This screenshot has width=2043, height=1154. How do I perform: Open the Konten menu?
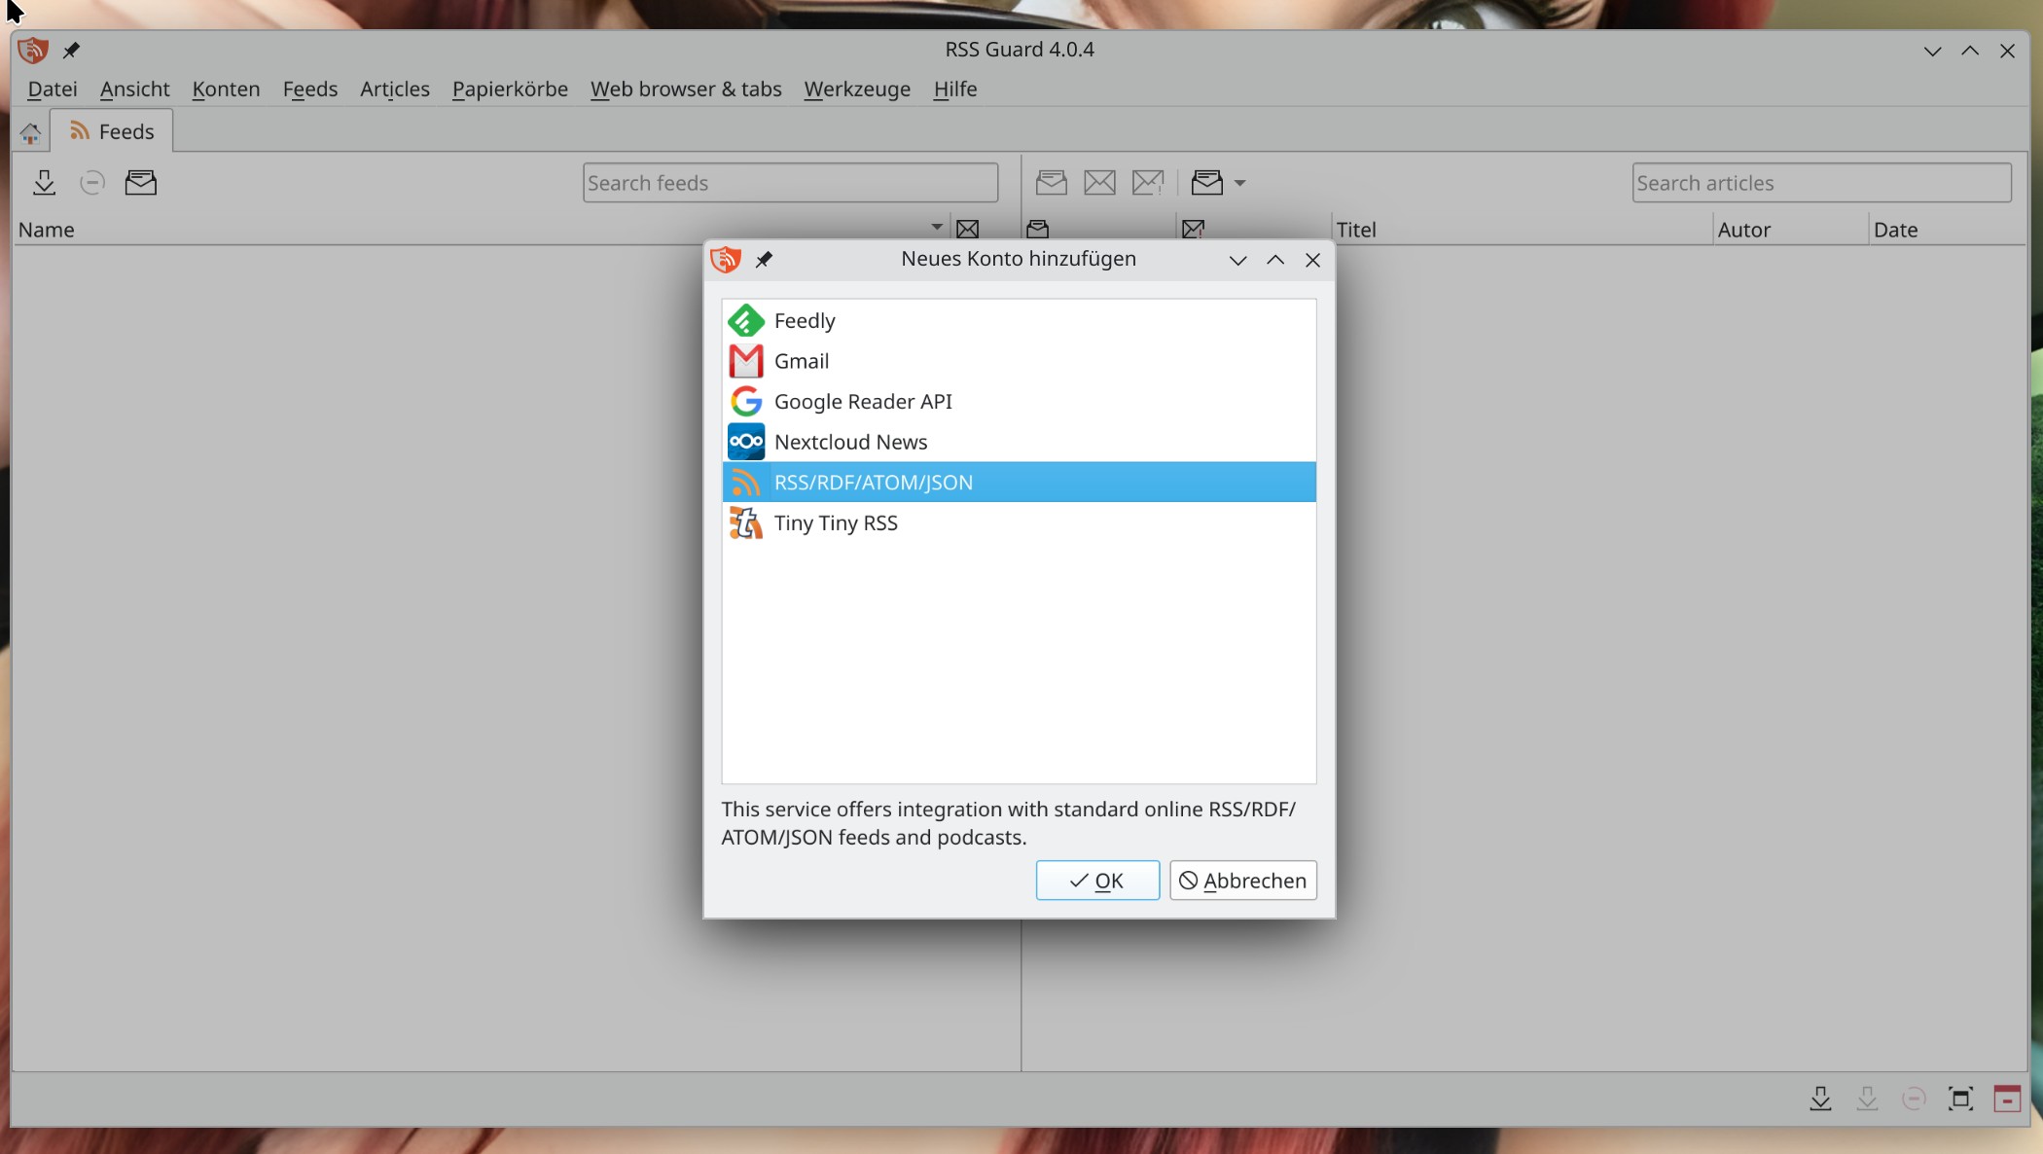pyautogui.click(x=226, y=89)
